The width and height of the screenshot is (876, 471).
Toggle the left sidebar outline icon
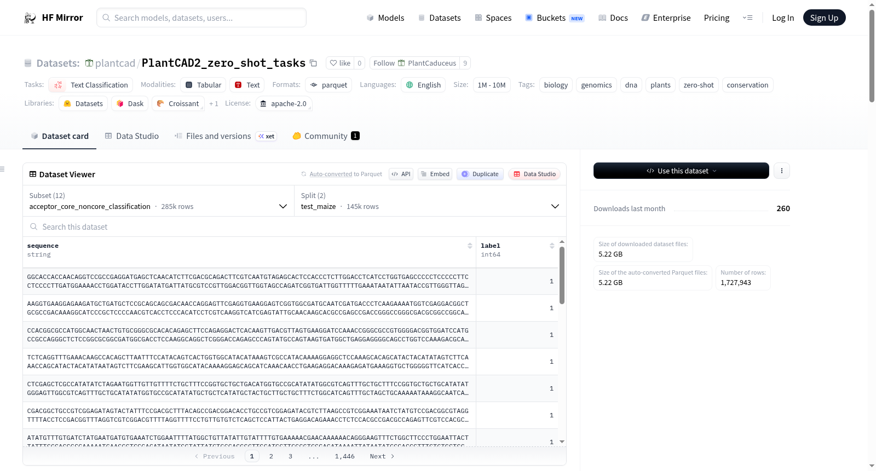point(3,169)
